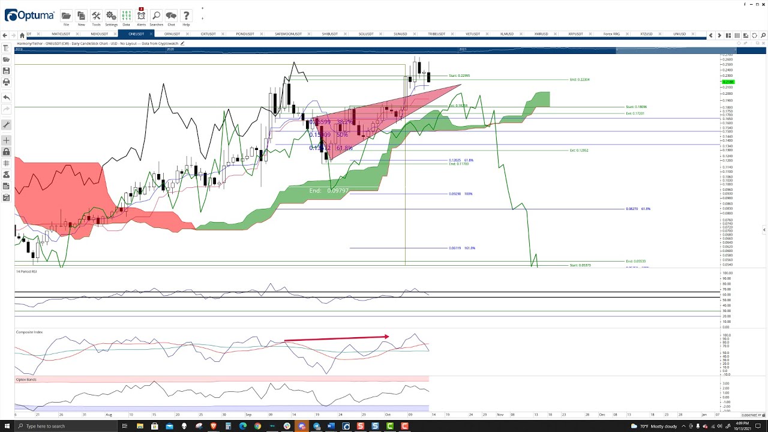The width and height of the screenshot is (768, 432).
Task: Click the undo arrow in left sidebar
Action: (6, 97)
